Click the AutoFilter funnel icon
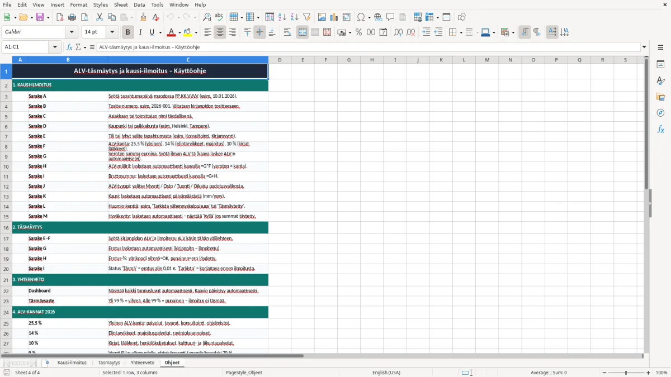Screen dimensions: 671x377 (306, 17)
